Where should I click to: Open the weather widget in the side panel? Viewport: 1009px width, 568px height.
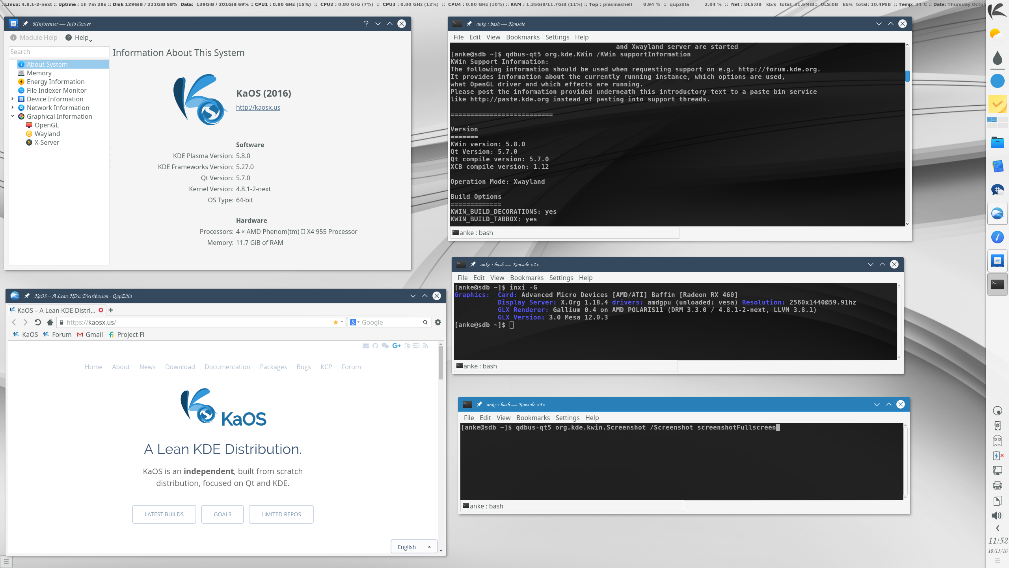point(997,34)
